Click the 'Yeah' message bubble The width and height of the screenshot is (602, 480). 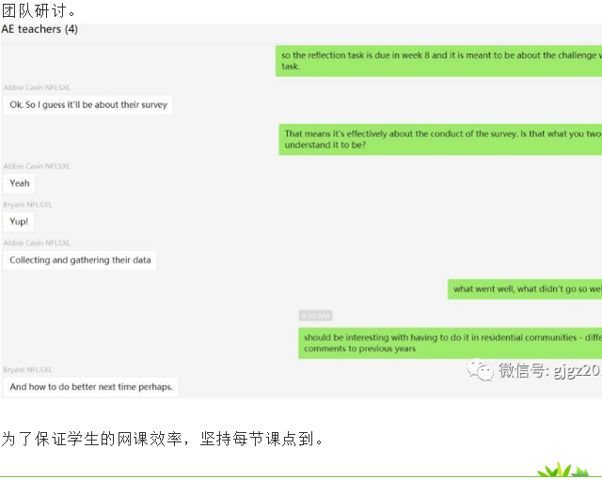tap(19, 183)
